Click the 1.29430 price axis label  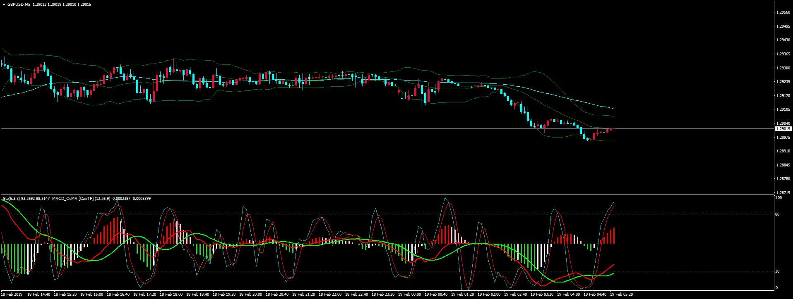[x=783, y=40]
